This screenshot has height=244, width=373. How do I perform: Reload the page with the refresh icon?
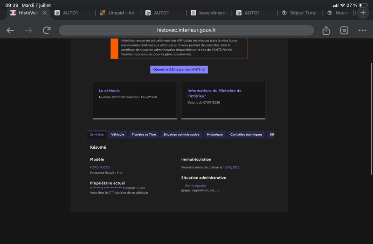(x=47, y=30)
